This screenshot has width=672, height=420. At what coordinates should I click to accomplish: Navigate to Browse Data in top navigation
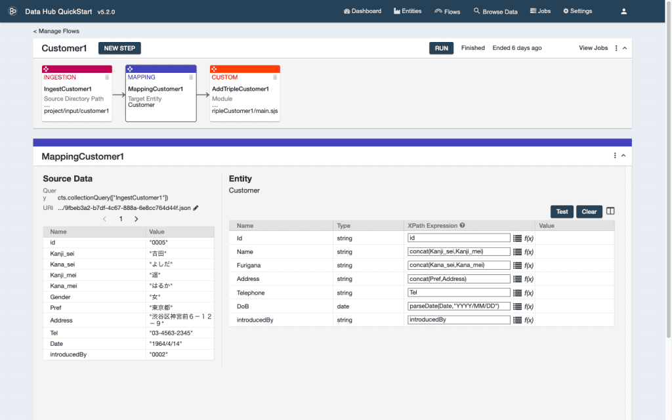(x=495, y=11)
